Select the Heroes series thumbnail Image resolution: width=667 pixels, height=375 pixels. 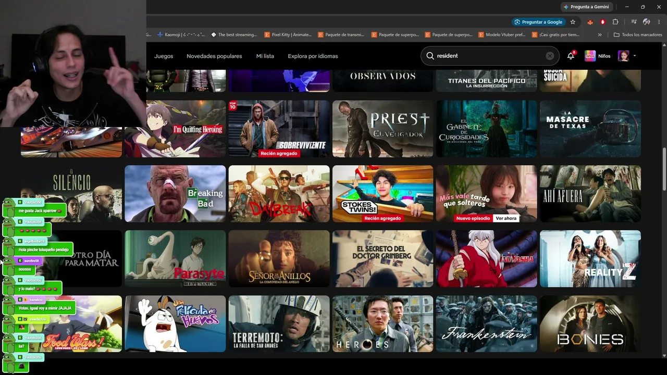382,324
